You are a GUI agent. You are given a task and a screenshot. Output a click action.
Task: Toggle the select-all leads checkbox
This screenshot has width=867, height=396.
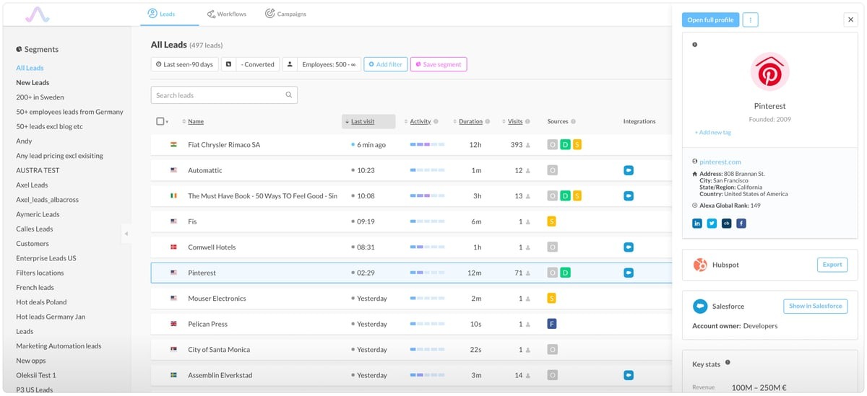pos(160,121)
